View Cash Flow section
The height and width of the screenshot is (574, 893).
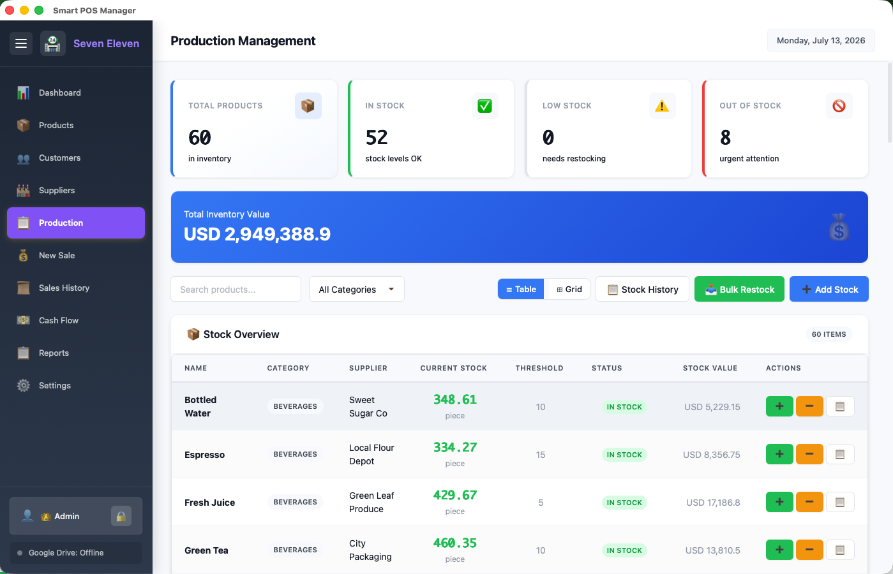76,320
